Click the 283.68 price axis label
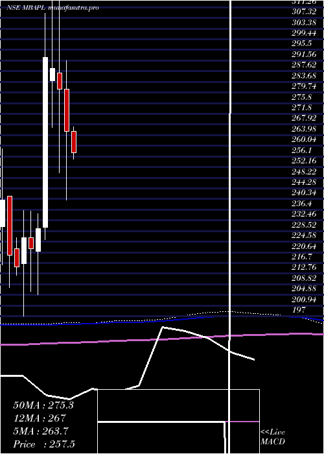 tap(304, 76)
